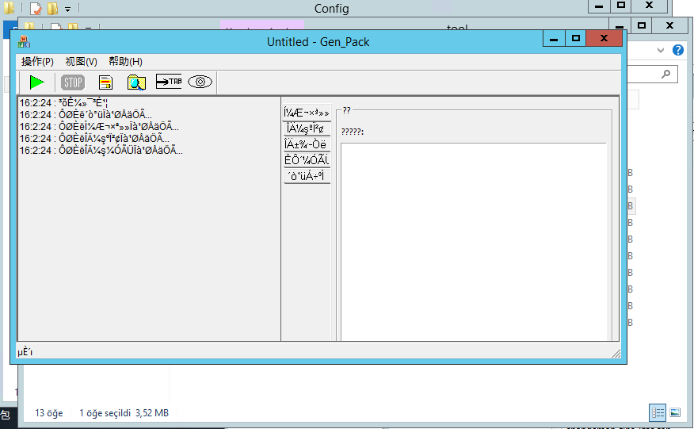Click the third side button 'ÎÄ±¾-Öë'

pyautogui.click(x=307, y=144)
